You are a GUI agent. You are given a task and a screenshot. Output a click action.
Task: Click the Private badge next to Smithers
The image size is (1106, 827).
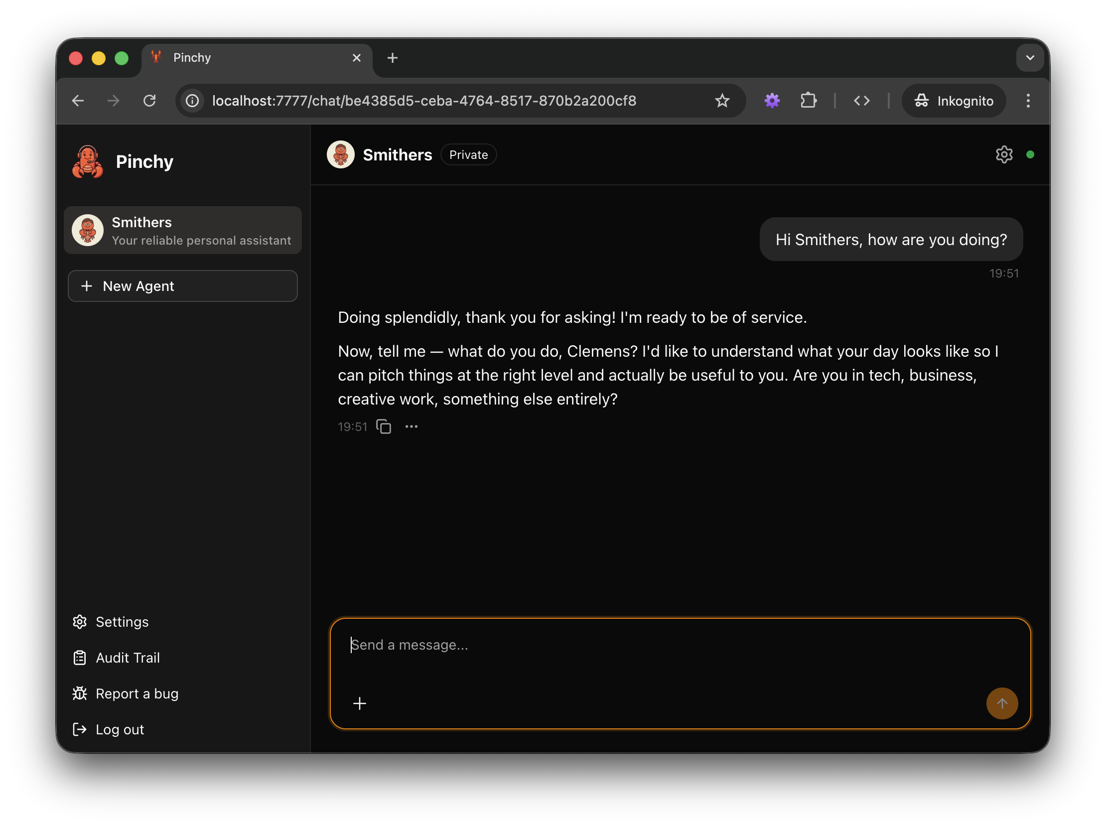click(x=468, y=154)
